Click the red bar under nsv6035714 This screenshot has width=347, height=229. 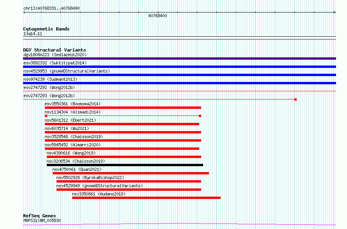click(x=123, y=132)
